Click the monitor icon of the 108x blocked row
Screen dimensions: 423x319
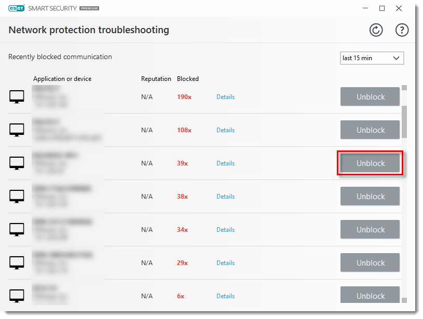tap(17, 130)
